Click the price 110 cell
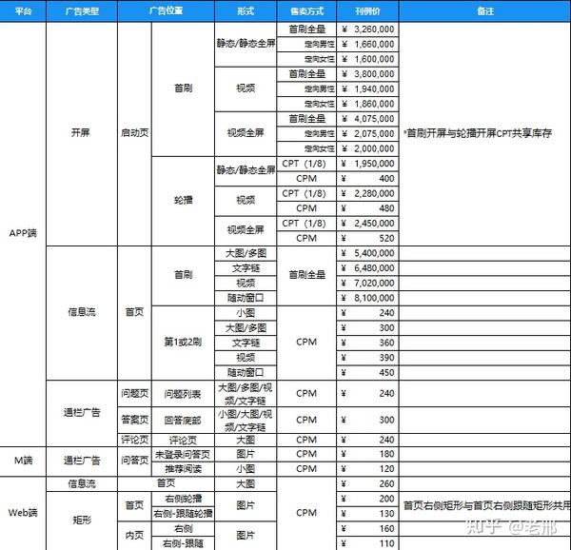 [367, 543]
